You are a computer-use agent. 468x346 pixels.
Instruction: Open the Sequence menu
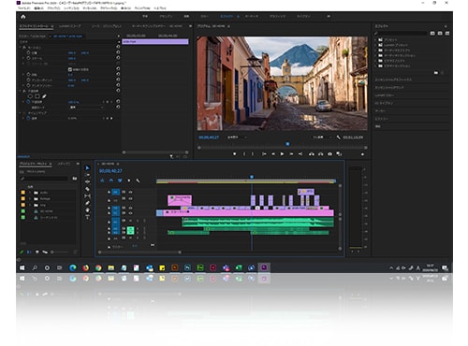pyautogui.click(x=71, y=8)
